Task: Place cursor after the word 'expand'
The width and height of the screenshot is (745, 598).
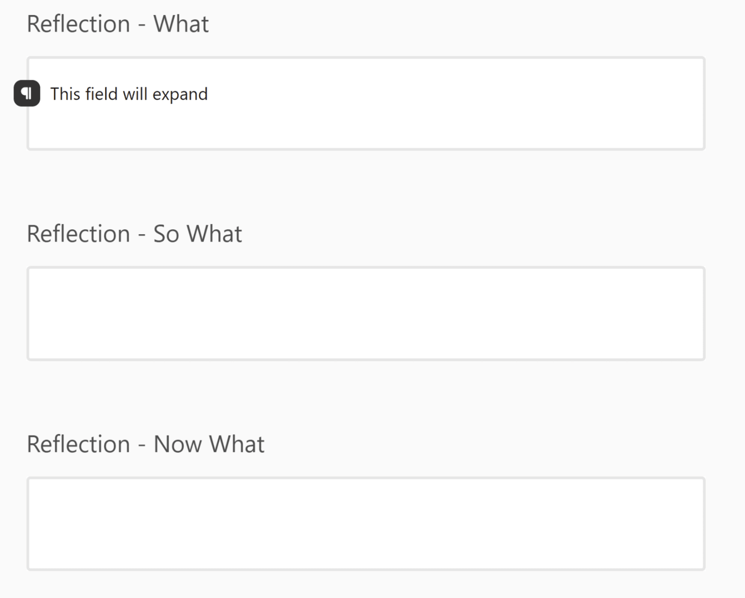Action: (208, 94)
